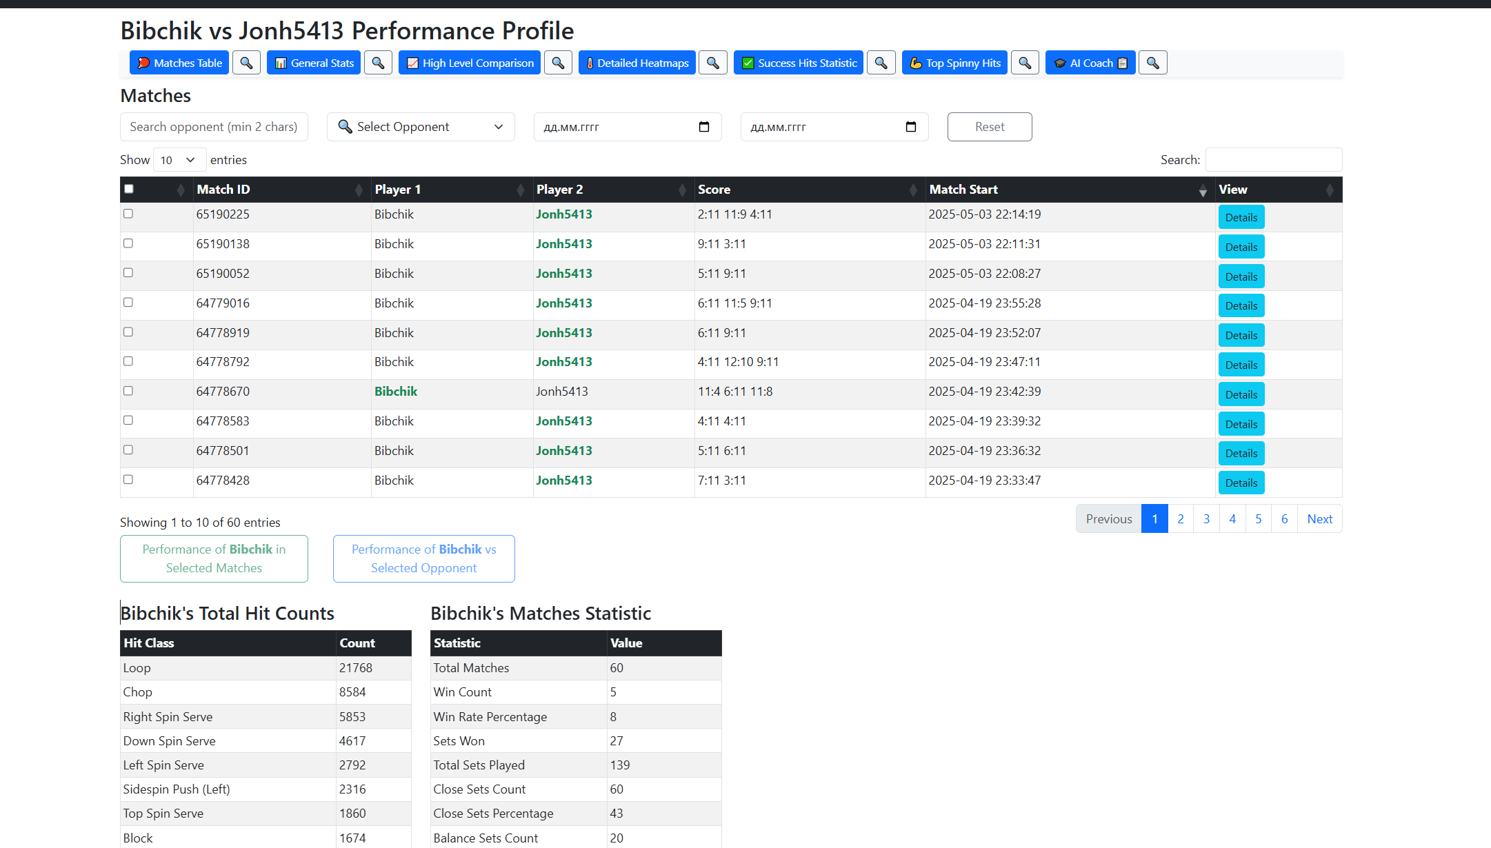Focus the Search opponent text field
This screenshot has width=1491, height=848.
tap(214, 127)
